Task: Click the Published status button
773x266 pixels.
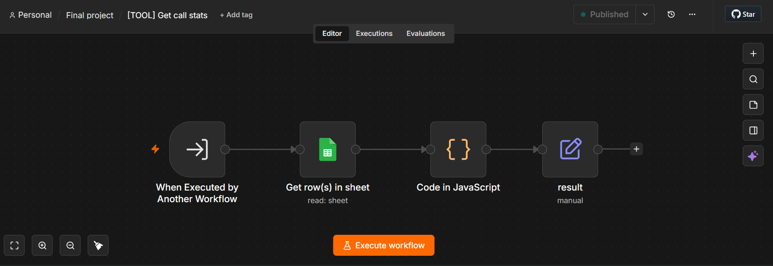Action: [x=605, y=14]
